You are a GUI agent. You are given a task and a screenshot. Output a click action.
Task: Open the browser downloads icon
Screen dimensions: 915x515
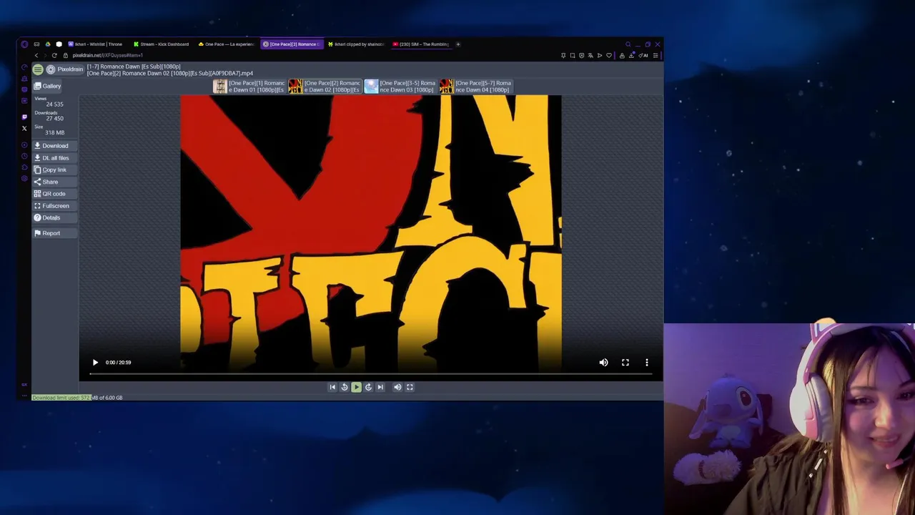[x=631, y=55]
